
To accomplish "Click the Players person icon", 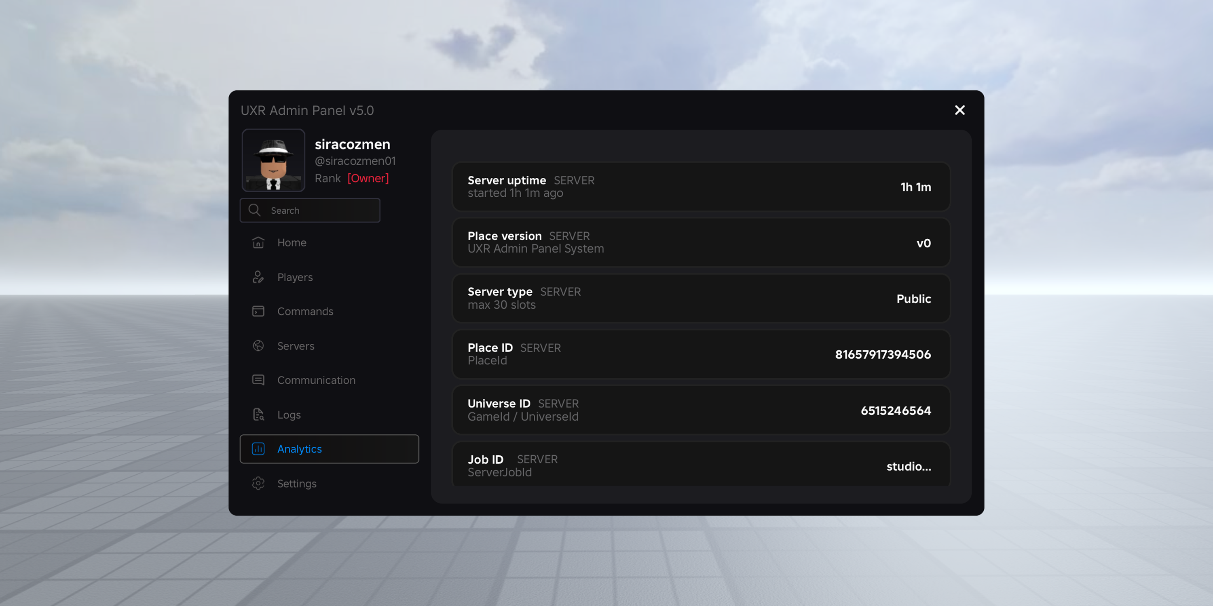I will click(258, 277).
